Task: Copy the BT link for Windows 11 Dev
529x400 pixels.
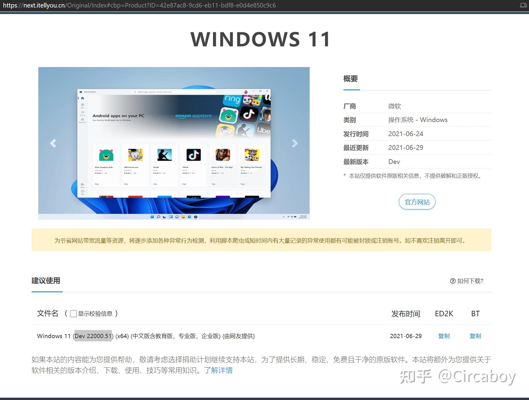Action: pos(475,336)
